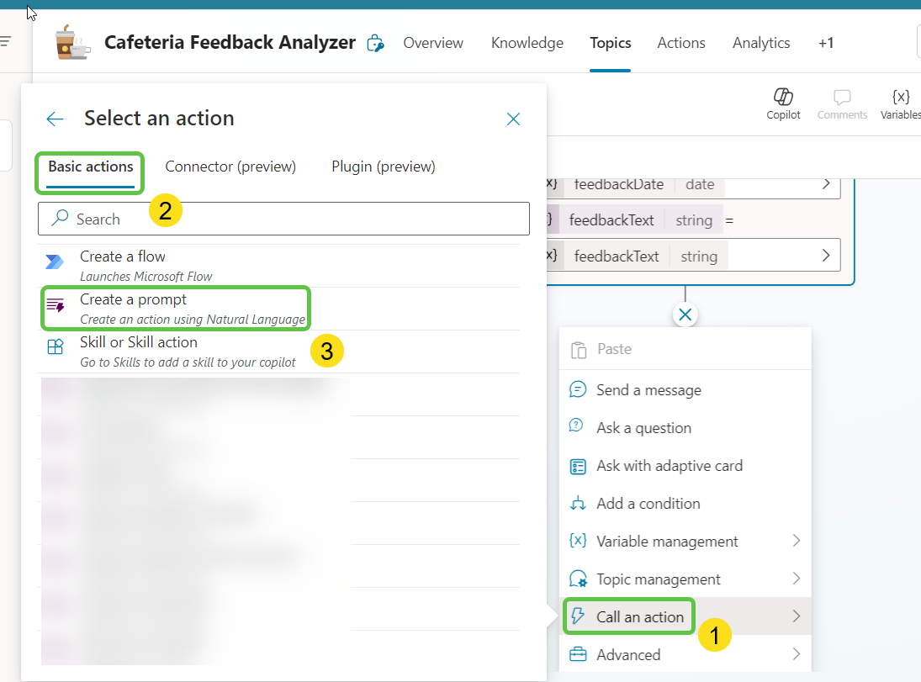The image size is (921, 682).
Task: Select the Basic actions tab
Action: pyautogui.click(x=90, y=167)
